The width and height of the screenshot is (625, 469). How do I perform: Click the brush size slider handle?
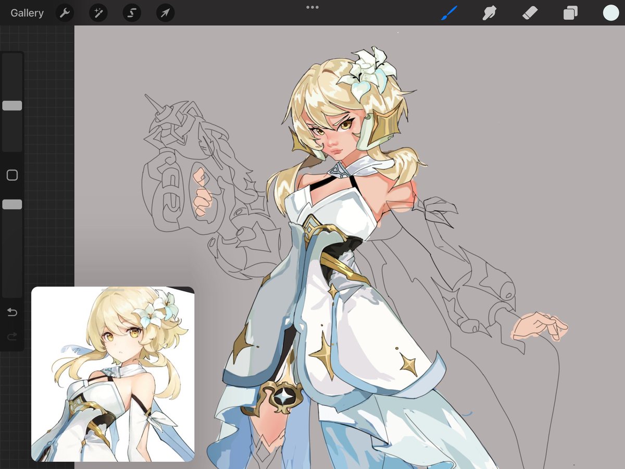tap(12, 106)
